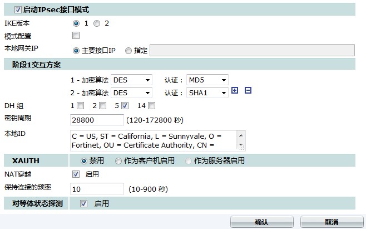Open the first 加密算法 DES dropdown
This screenshot has width=366, height=229.
point(131,80)
